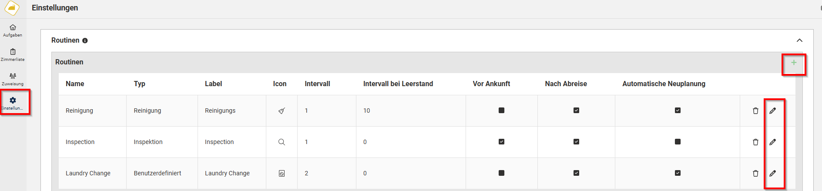The height and width of the screenshot is (191, 822).
Task: Edit the Reinigung routine with pencil
Action: coord(772,111)
